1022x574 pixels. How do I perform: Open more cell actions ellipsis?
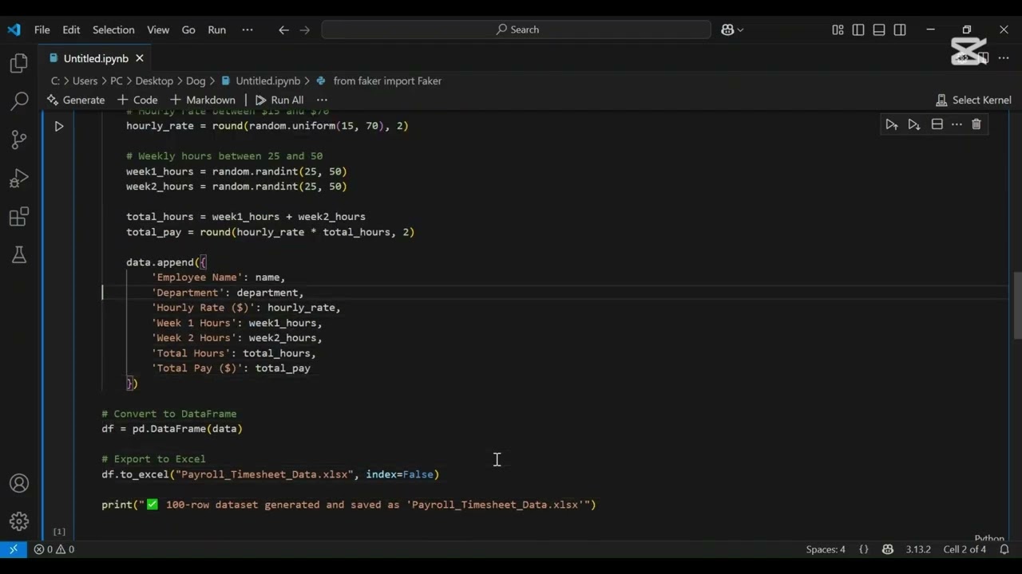pyautogui.click(x=957, y=124)
